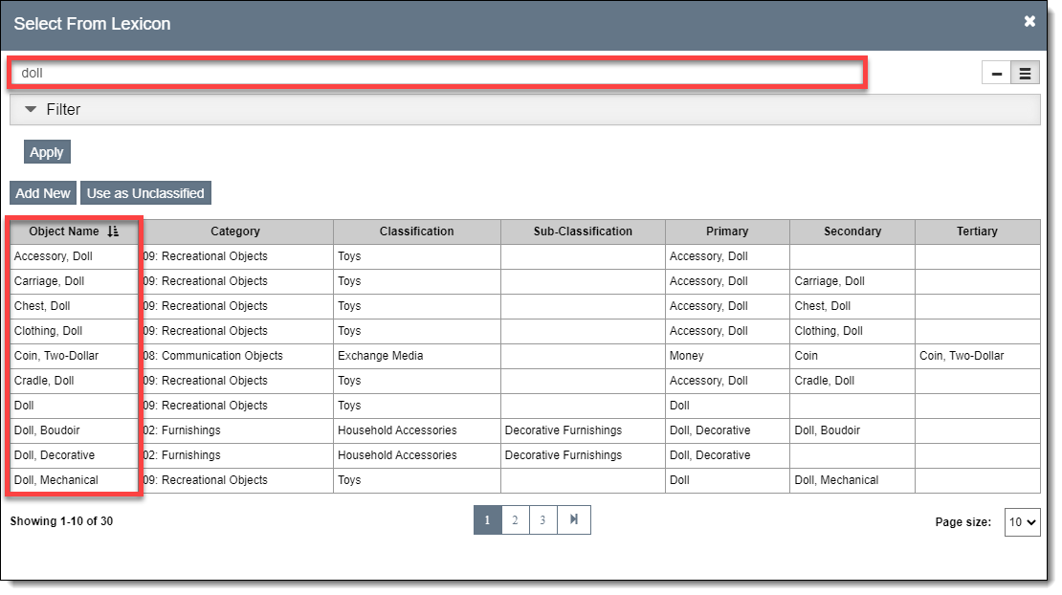
Task: Click the Classification column header
Action: coord(416,231)
